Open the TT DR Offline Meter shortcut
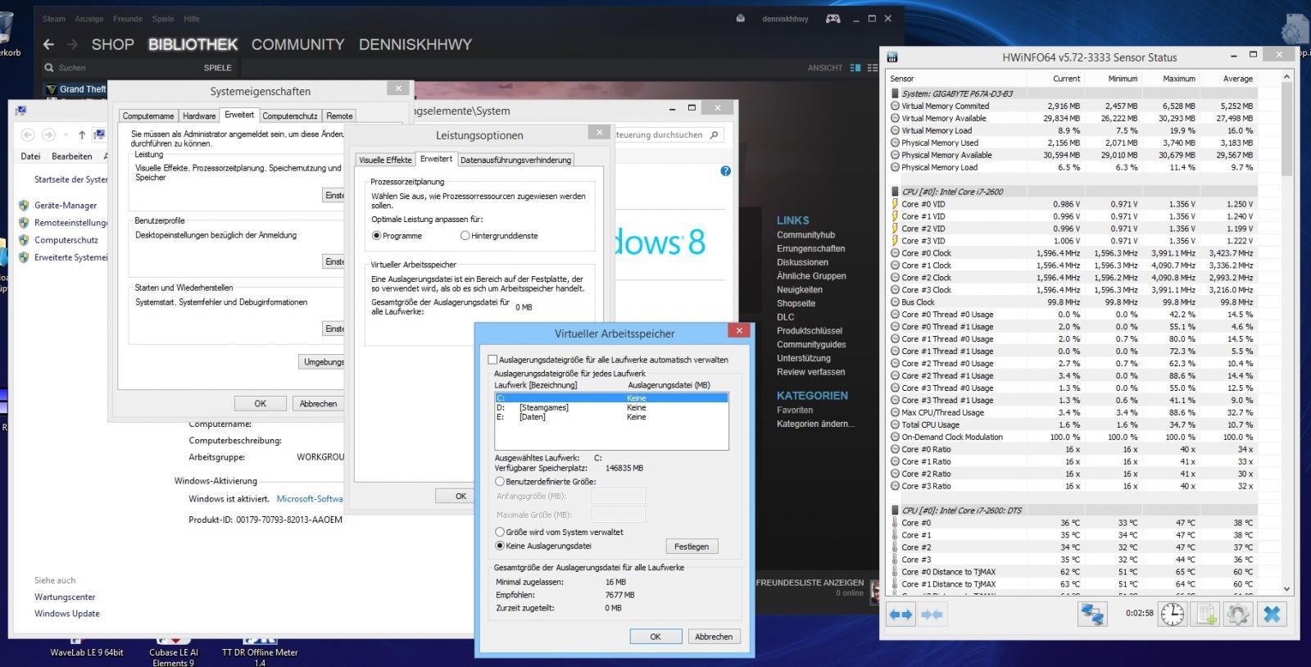This screenshot has width=1311, height=667. click(260, 652)
